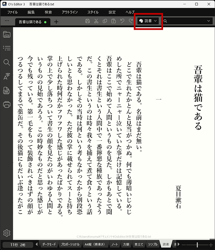Switch to シンプル style tab
This screenshot has height=250, width=215.
[153, 244]
